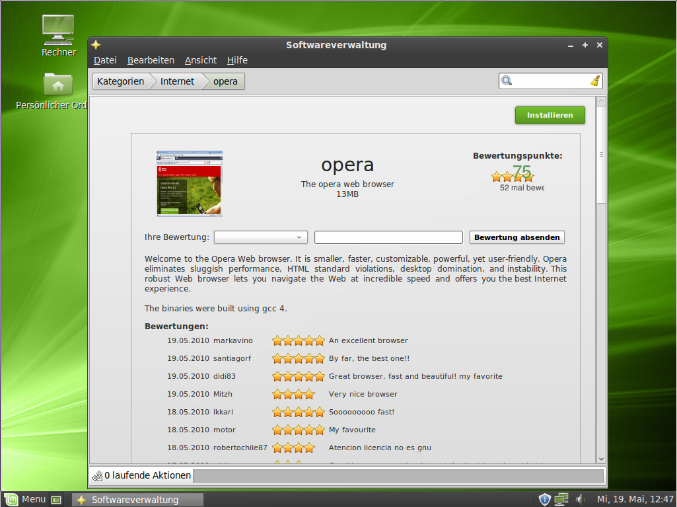677x507 pixels.
Task: Clear search with the broom icon
Action: coord(595,81)
